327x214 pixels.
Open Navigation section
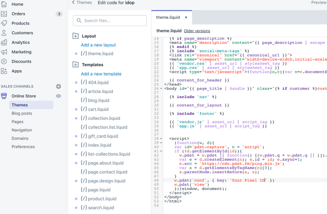click(x=22, y=130)
